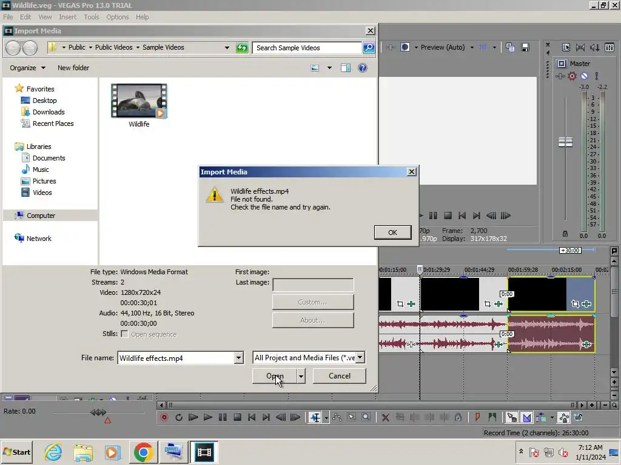The image size is (621, 465).
Task: Toggle Loop Playback in transport toolbar
Action: (x=179, y=417)
